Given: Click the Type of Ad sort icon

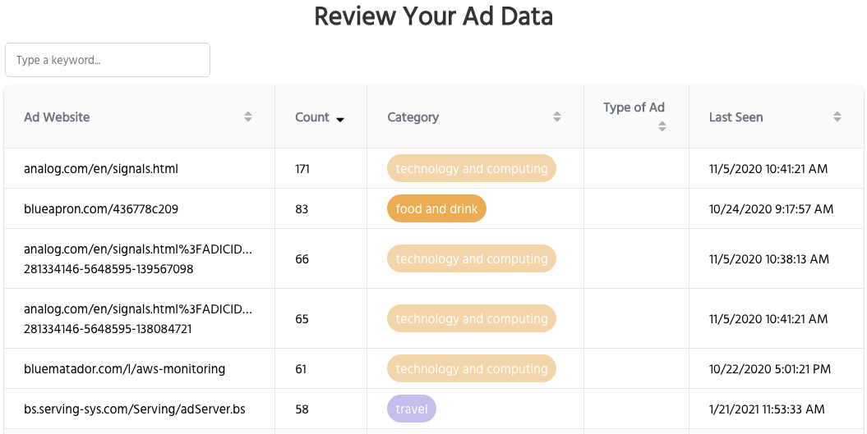Looking at the screenshot, I should [662, 126].
